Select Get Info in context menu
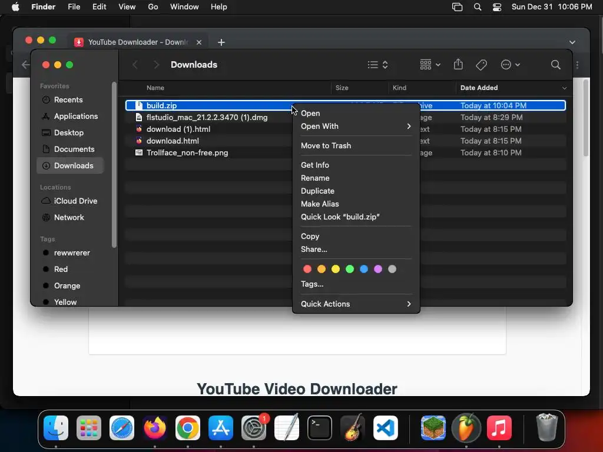The height and width of the screenshot is (452, 603). point(356,165)
